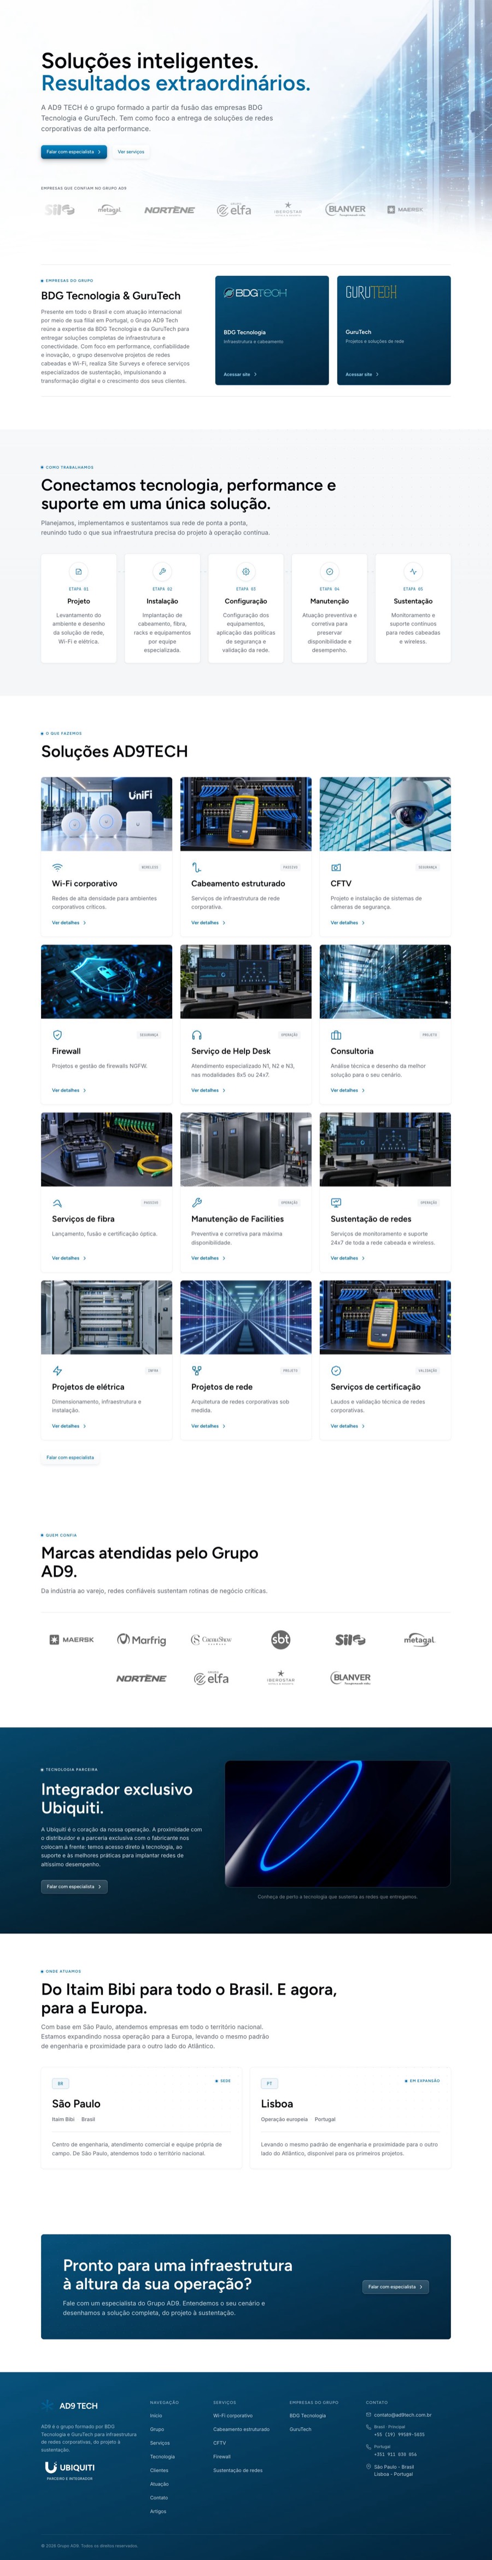The width and height of the screenshot is (492, 2560).
Task: Click the Manutenção de Facilities wrench icon
Action: [196, 1202]
